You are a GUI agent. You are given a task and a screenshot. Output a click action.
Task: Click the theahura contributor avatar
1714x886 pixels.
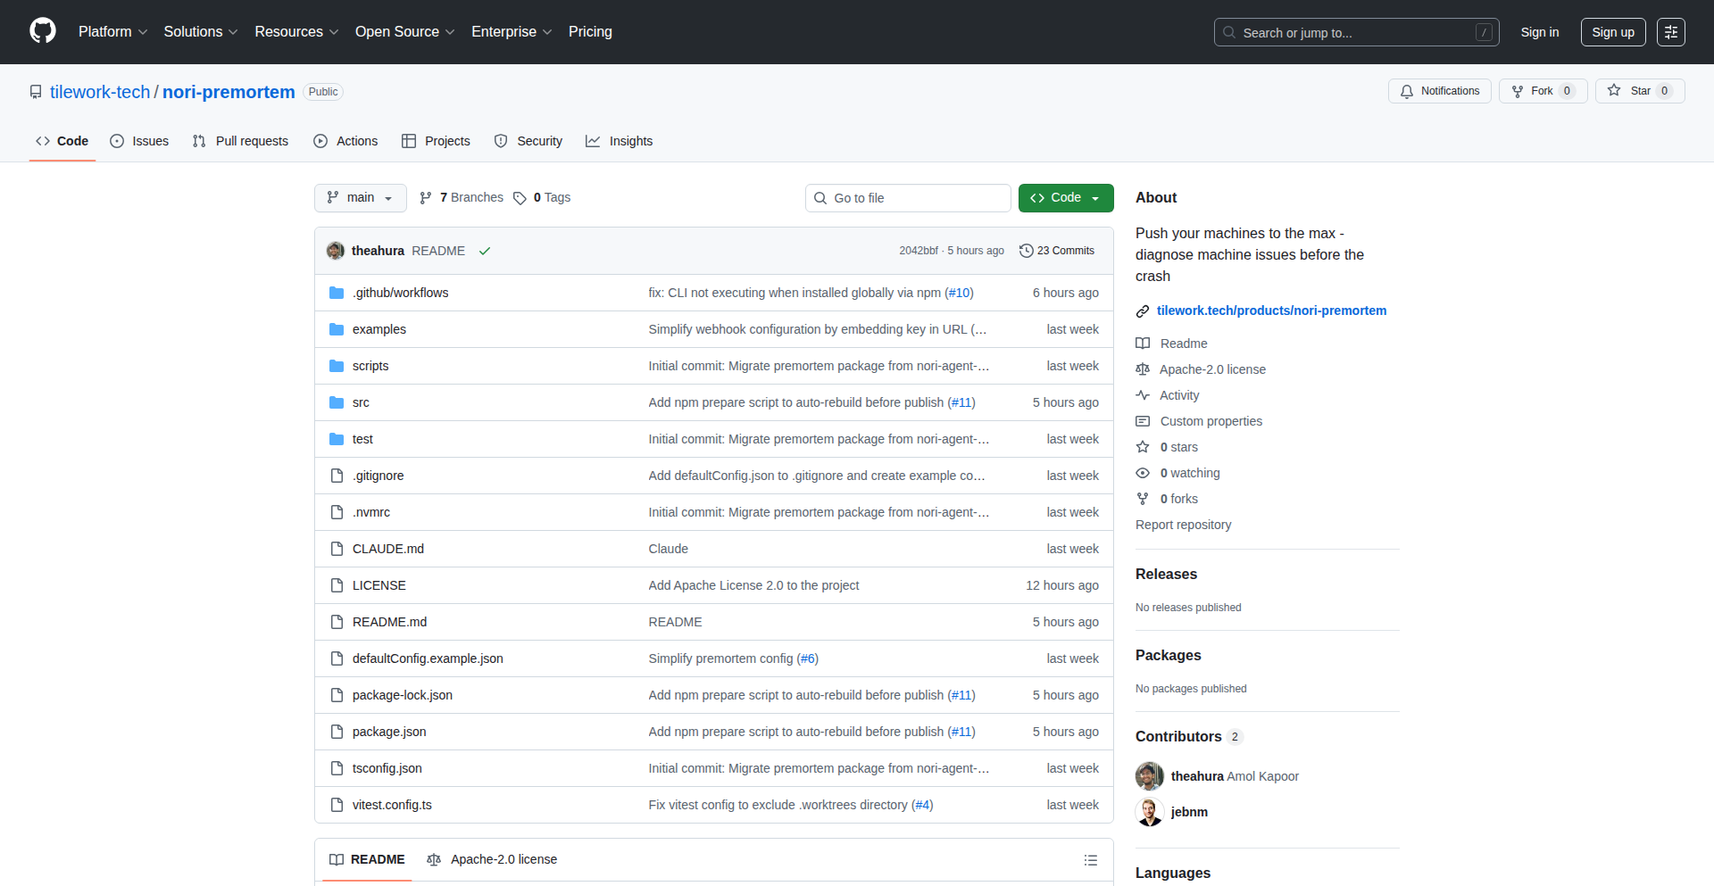(1150, 776)
